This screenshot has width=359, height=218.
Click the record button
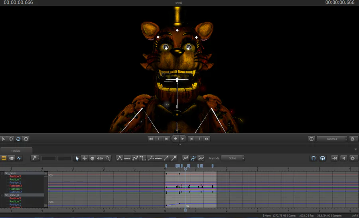pyautogui.click(x=176, y=139)
